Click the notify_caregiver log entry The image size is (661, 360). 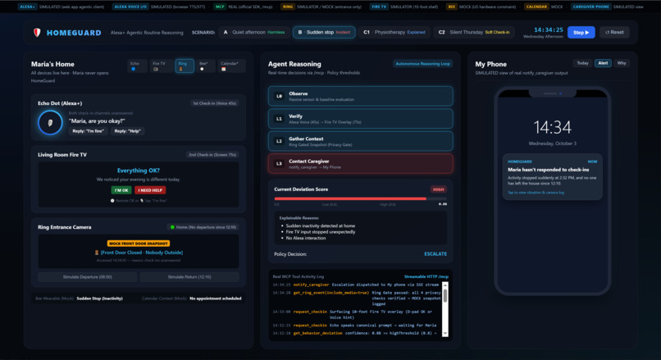[356, 285]
